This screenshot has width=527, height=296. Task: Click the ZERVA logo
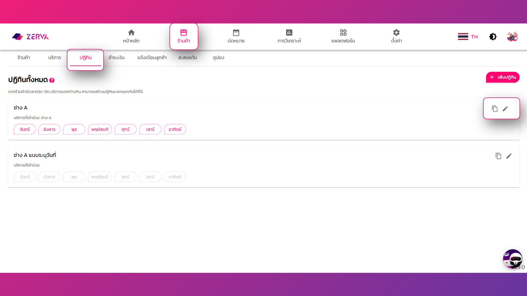click(30, 36)
